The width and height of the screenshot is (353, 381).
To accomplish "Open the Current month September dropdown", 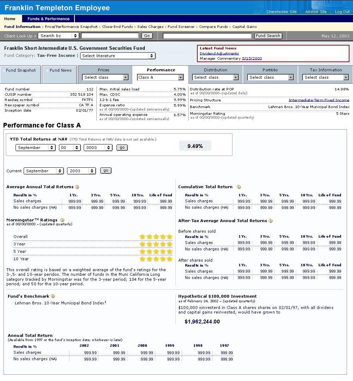I will [44, 171].
